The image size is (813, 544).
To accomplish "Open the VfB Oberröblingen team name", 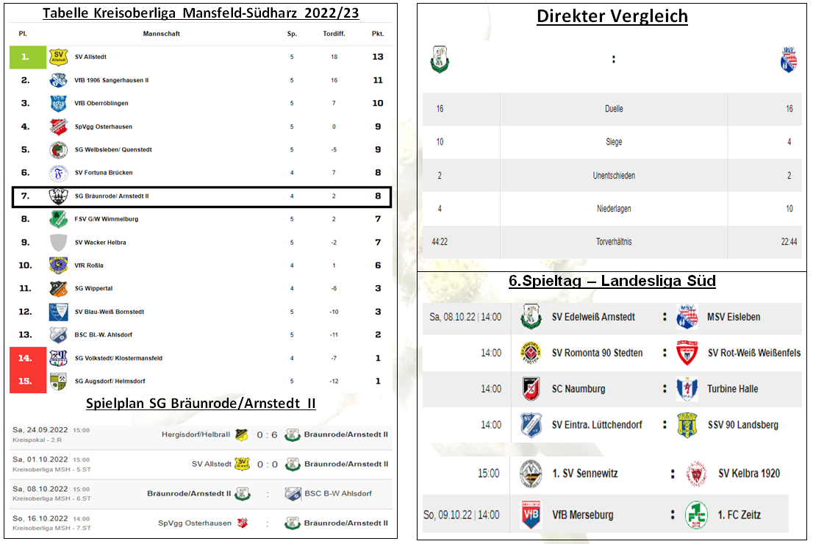I will 101,103.
